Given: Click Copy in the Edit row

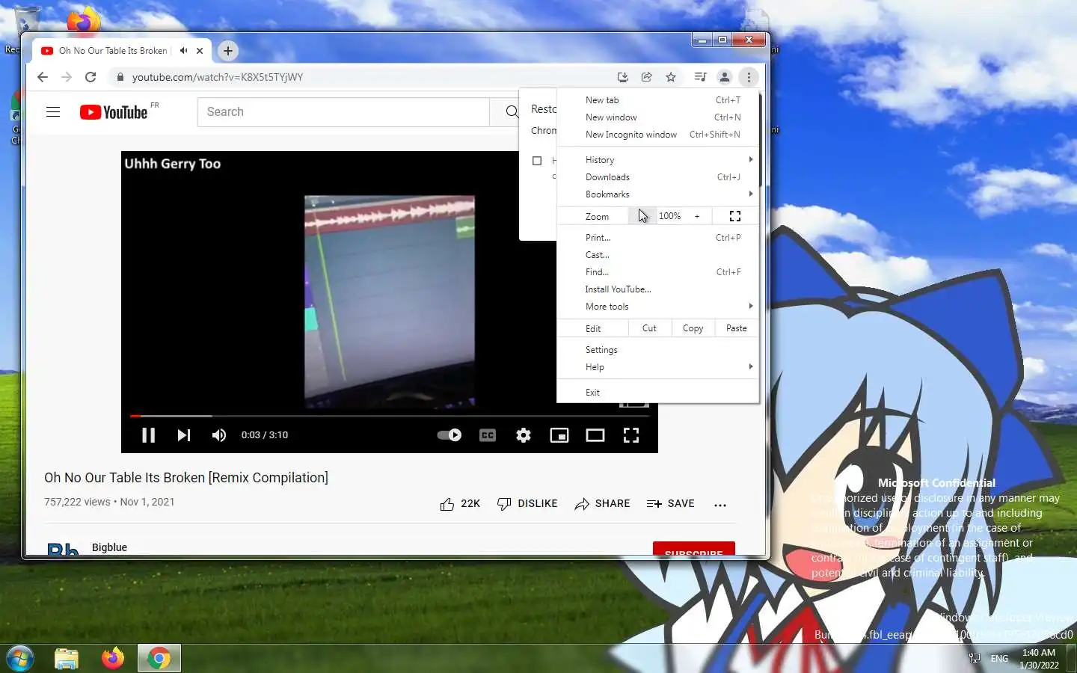Looking at the screenshot, I should point(693,328).
